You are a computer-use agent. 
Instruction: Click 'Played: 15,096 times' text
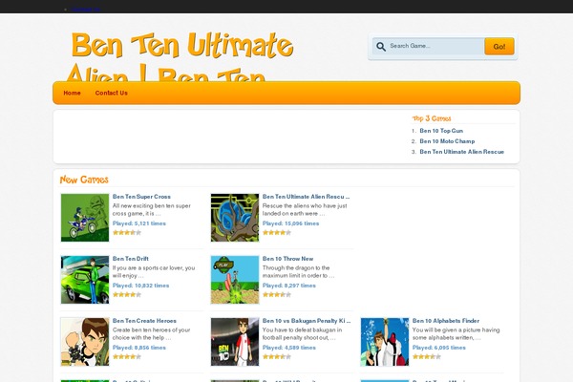click(290, 223)
